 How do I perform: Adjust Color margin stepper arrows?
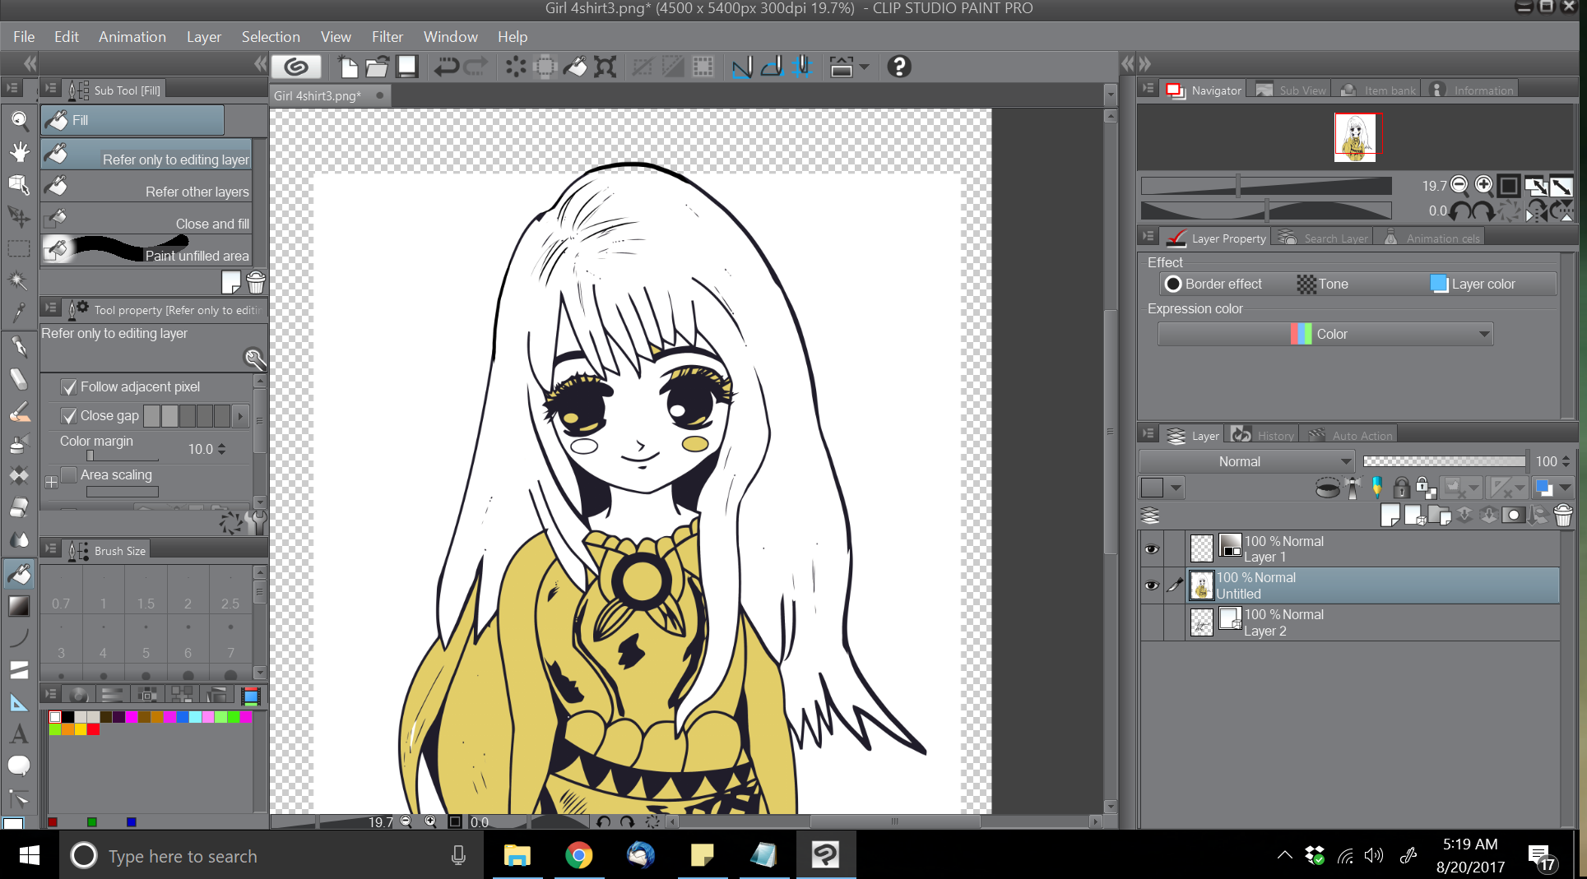[221, 449]
